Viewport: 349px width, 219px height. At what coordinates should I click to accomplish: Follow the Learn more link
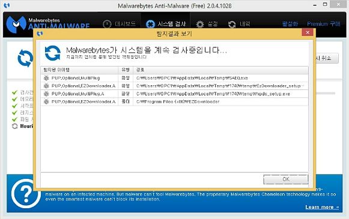pos(322,207)
